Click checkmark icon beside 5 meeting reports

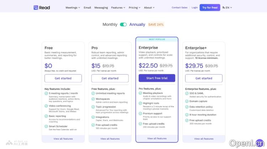pyautogui.click(x=46, y=93)
